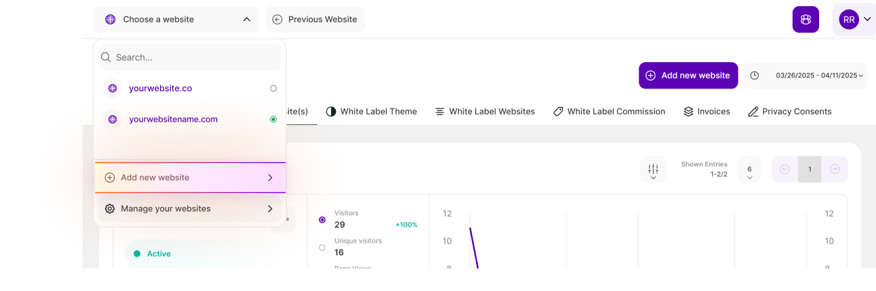Click the purple app icon beside the avatar
The height and width of the screenshot is (291, 876).
805,20
